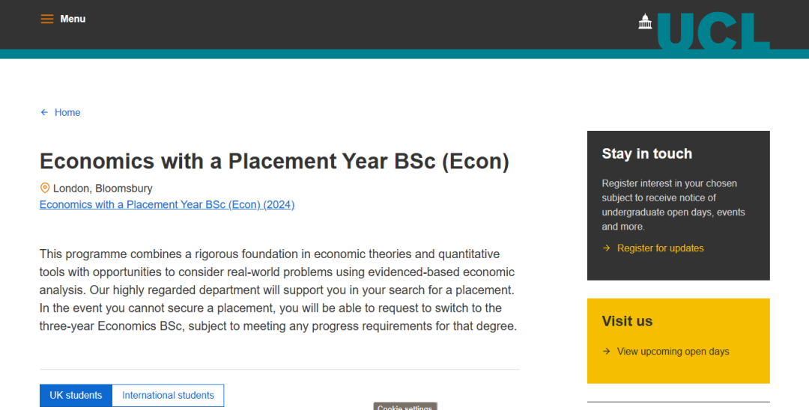Viewport: 809px width, 410px height.
Task: Follow the Register for updates link
Action: 660,248
